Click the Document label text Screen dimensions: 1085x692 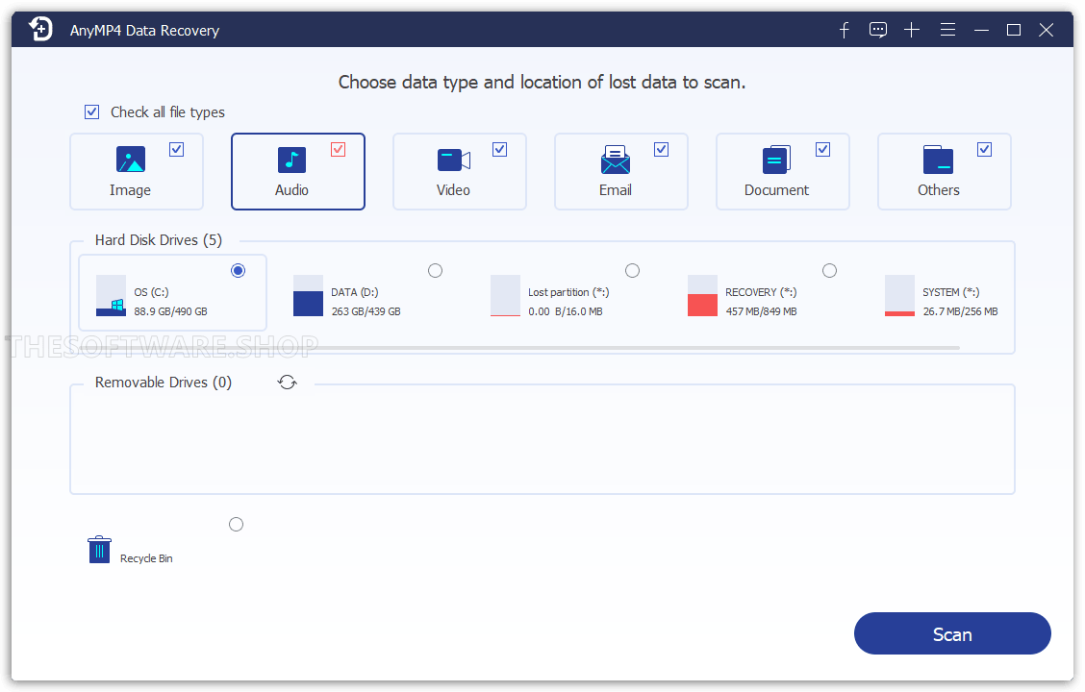pos(776,190)
